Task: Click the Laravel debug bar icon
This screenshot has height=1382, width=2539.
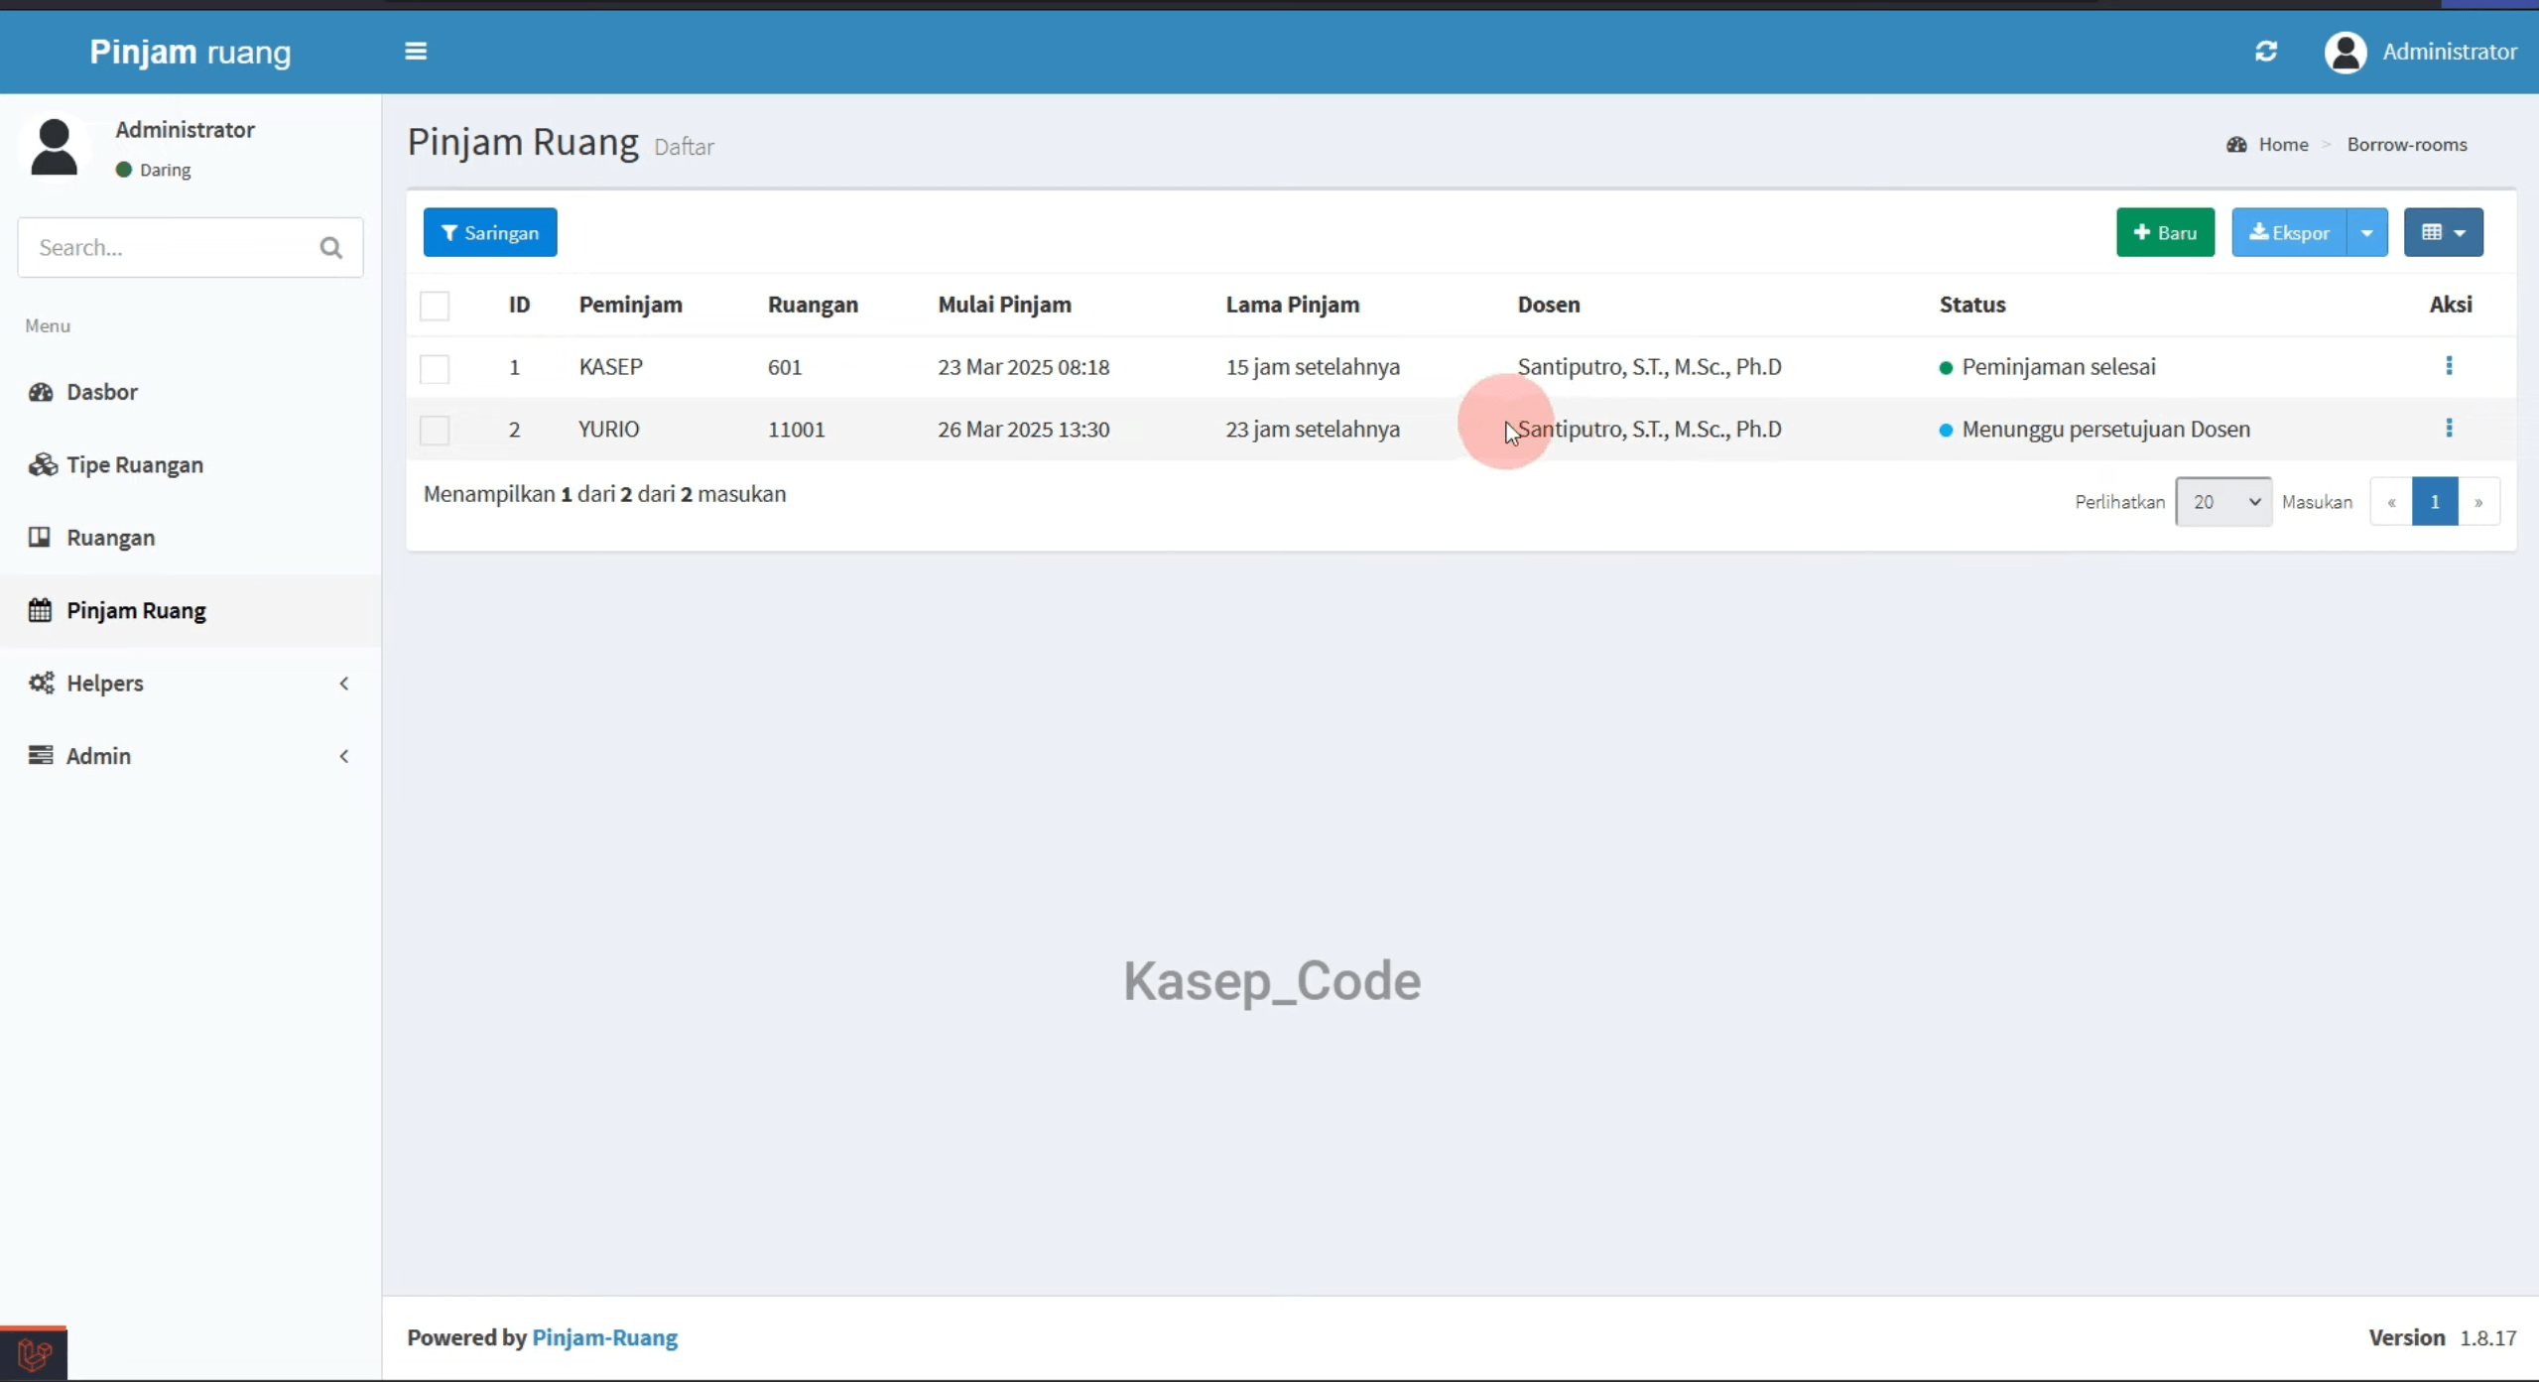Action: [x=34, y=1353]
